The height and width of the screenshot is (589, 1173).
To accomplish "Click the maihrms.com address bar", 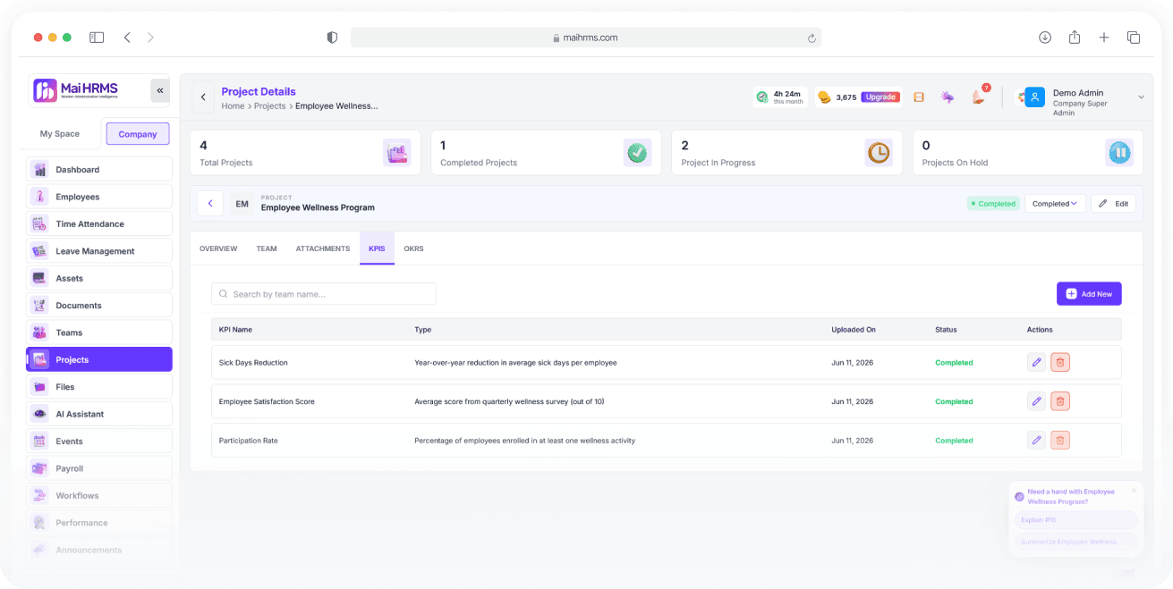I will click(x=586, y=38).
